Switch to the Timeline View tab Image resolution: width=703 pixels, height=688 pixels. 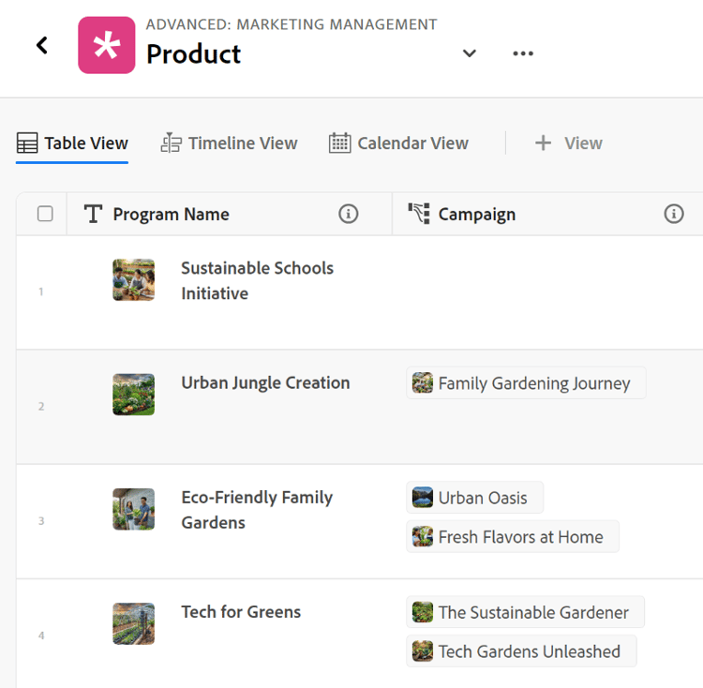click(230, 143)
